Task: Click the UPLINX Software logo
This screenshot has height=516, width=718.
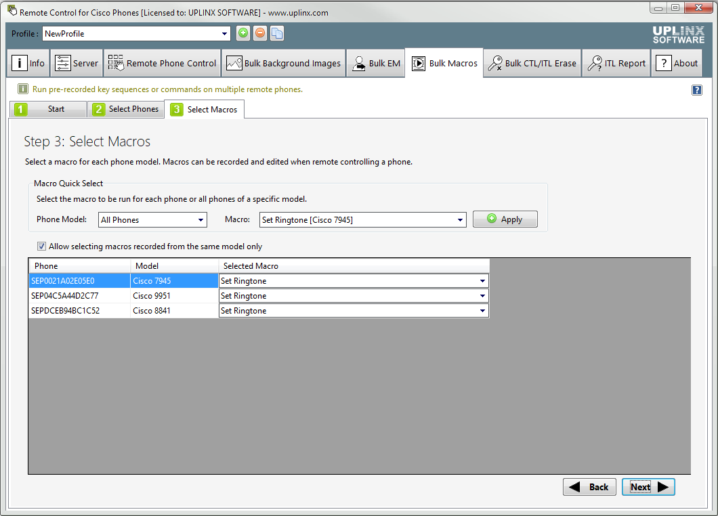Action: coord(678,35)
